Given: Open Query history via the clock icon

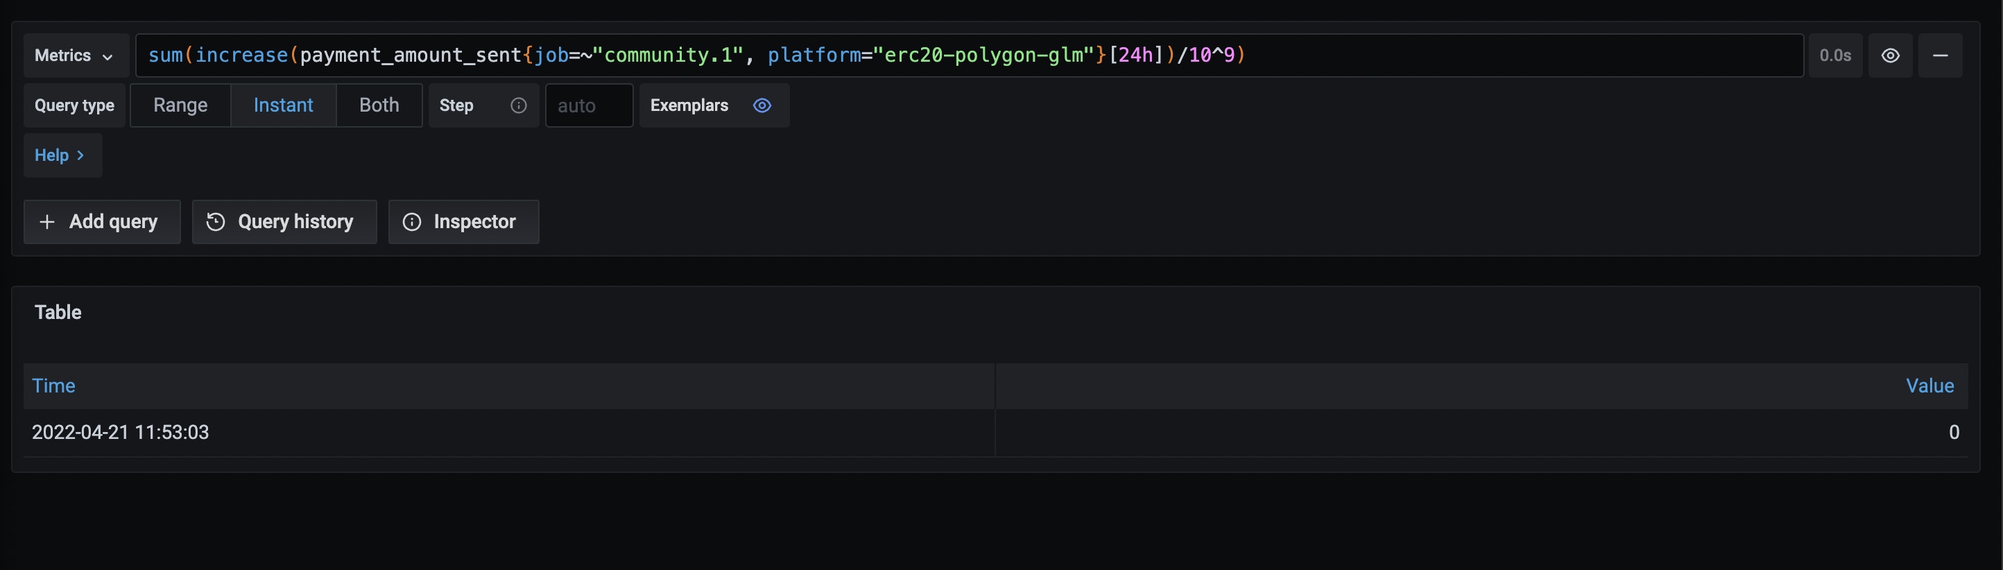Looking at the screenshot, I should (x=216, y=222).
